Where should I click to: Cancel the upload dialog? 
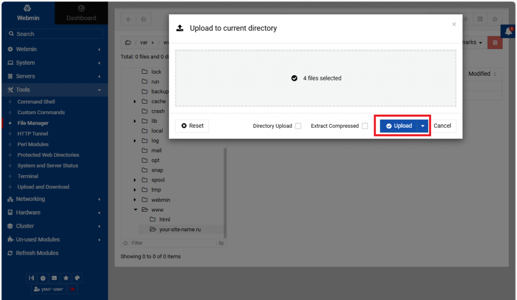click(442, 126)
